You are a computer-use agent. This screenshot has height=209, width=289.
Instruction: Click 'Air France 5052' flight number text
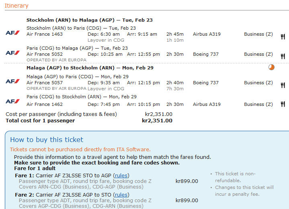[x=45, y=54]
